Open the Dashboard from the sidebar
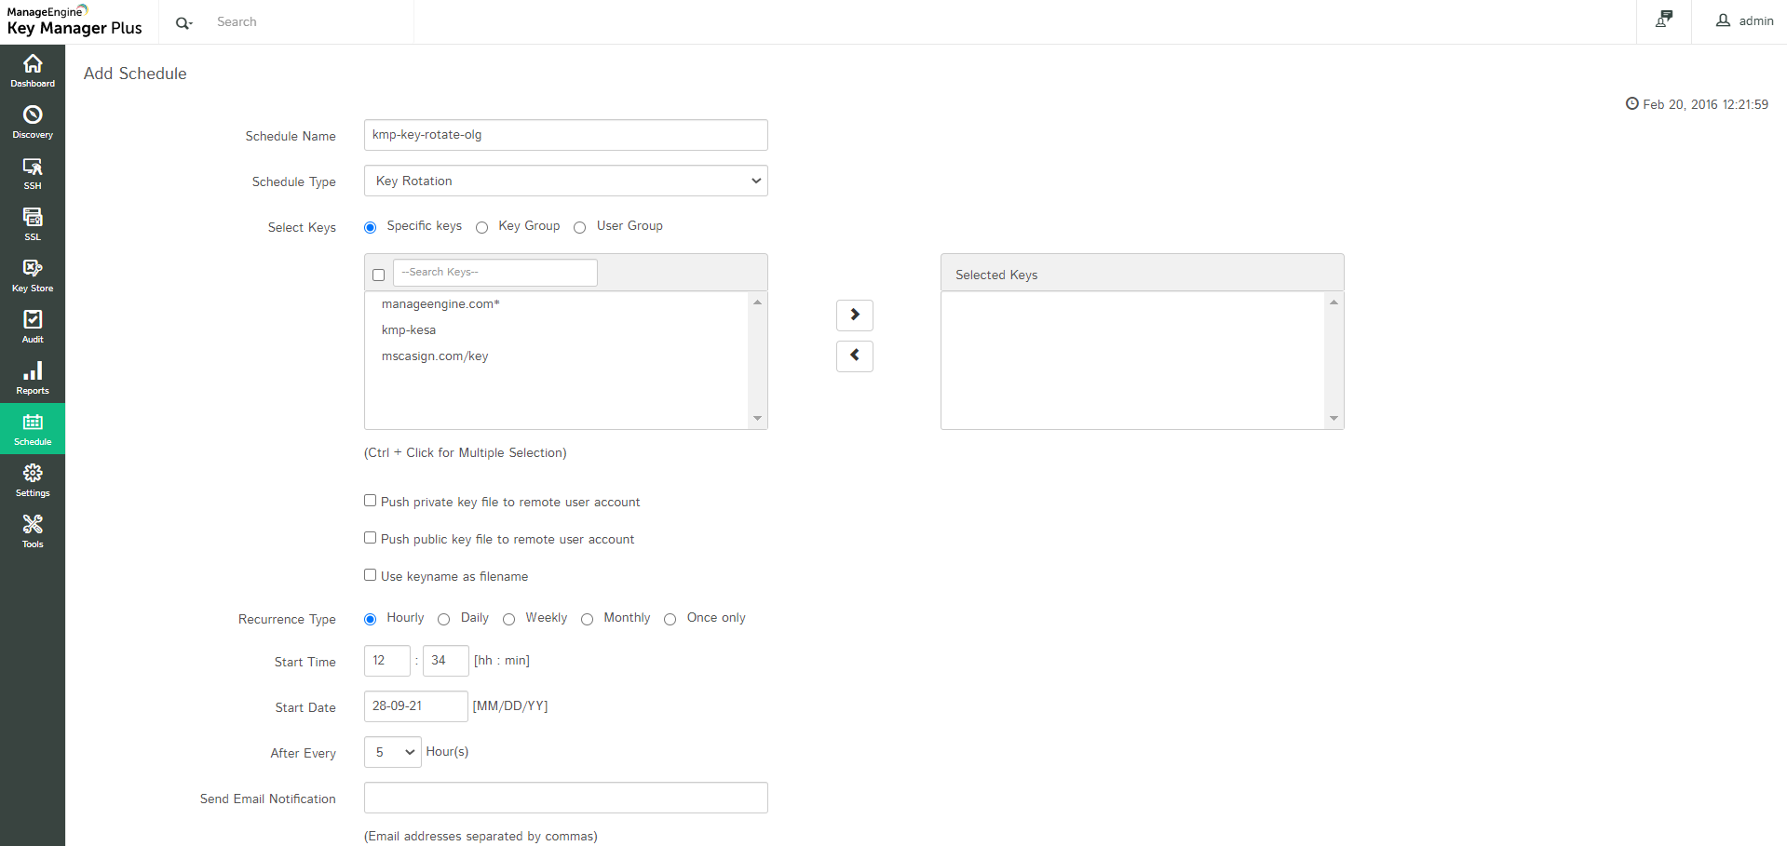Screen dimensions: 1787x846 click(33, 69)
